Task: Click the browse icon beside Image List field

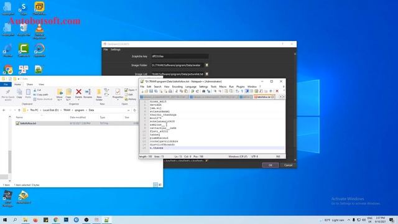Action: coord(207,74)
